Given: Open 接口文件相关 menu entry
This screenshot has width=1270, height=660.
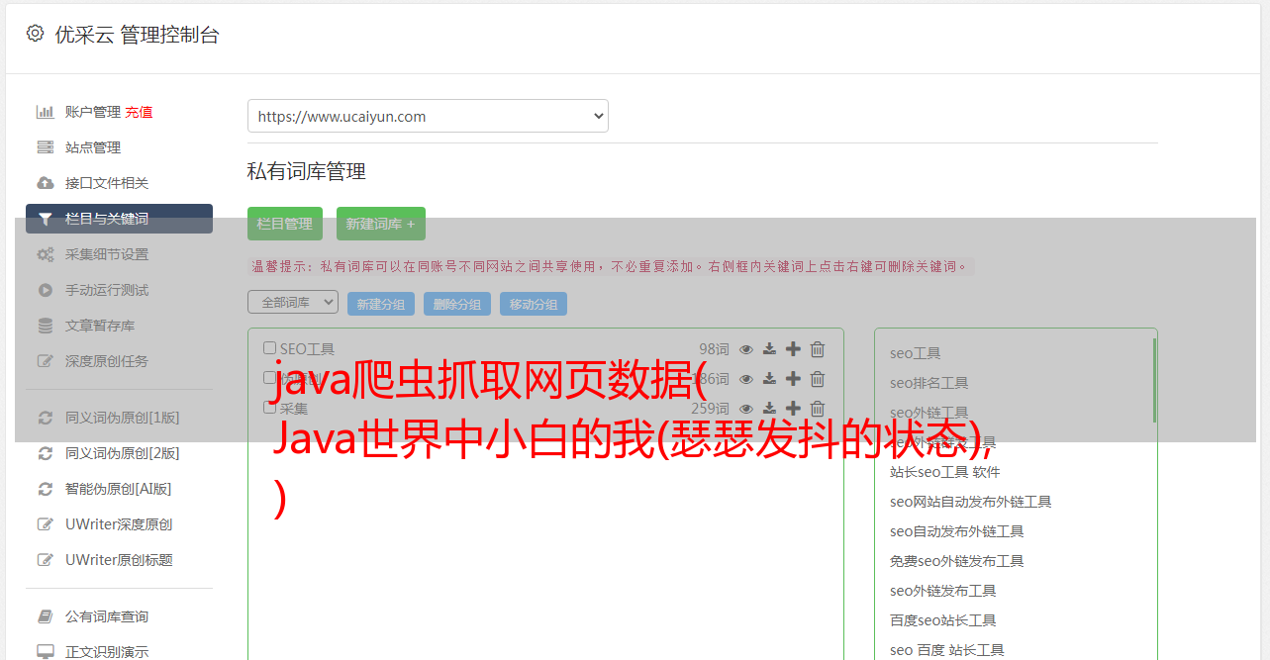Looking at the screenshot, I should tap(107, 183).
